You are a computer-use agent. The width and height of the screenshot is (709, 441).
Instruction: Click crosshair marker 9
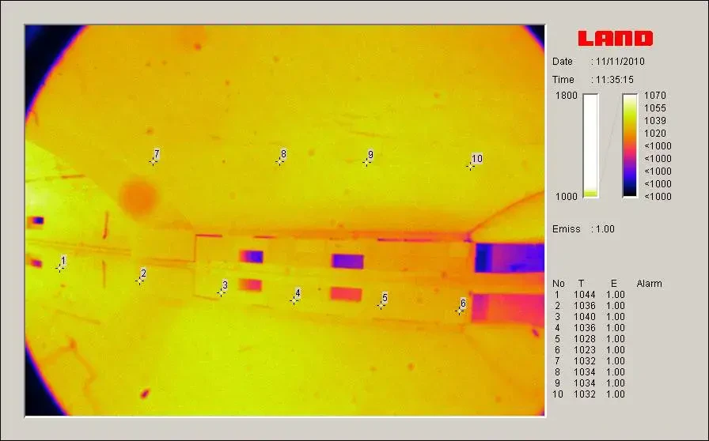point(366,162)
